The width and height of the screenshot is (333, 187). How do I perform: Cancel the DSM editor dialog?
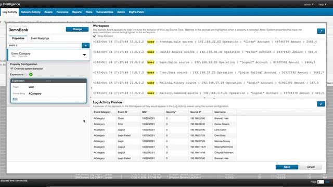pos(311,167)
